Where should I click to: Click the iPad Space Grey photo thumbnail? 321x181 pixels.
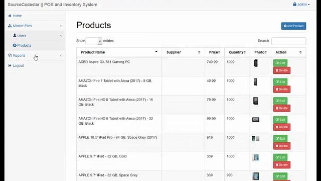pos(256,176)
